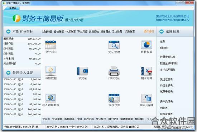Open the 审核过账 audit posting icon
Image resolution: width=197 pixels, height=132 pixels.
pos(114,98)
